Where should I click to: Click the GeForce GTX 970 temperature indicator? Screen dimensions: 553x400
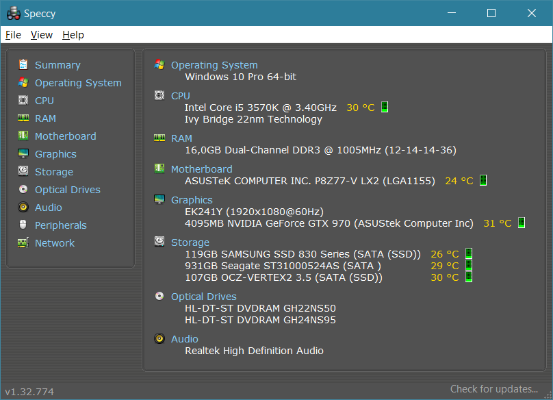pos(522,223)
